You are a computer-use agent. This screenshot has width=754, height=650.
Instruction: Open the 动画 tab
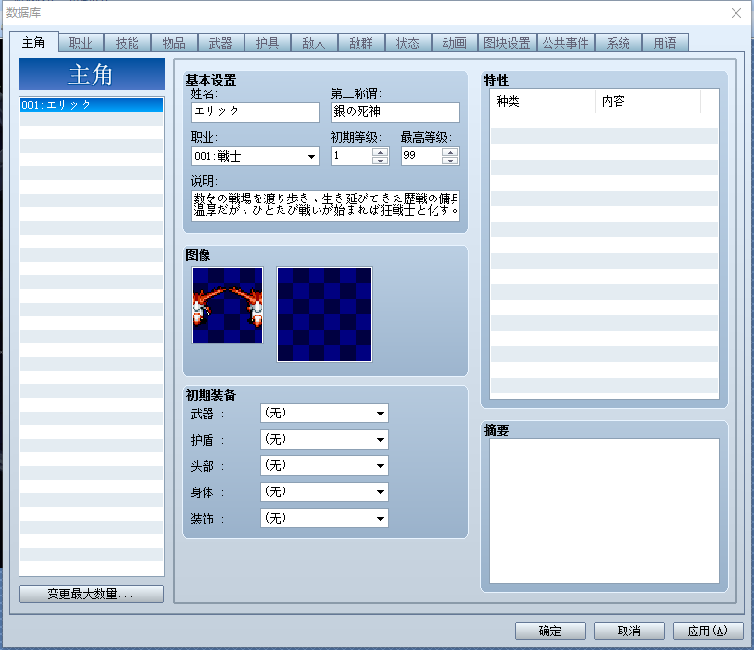(x=454, y=43)
